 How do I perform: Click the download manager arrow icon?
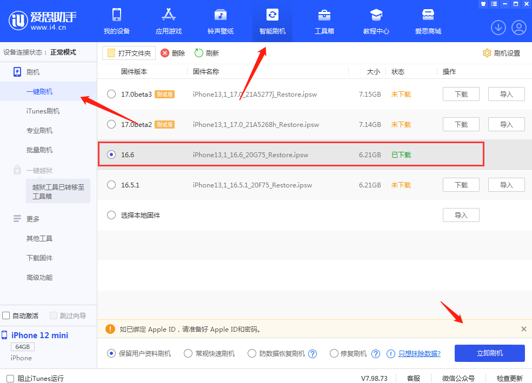(x=498, y=27)
